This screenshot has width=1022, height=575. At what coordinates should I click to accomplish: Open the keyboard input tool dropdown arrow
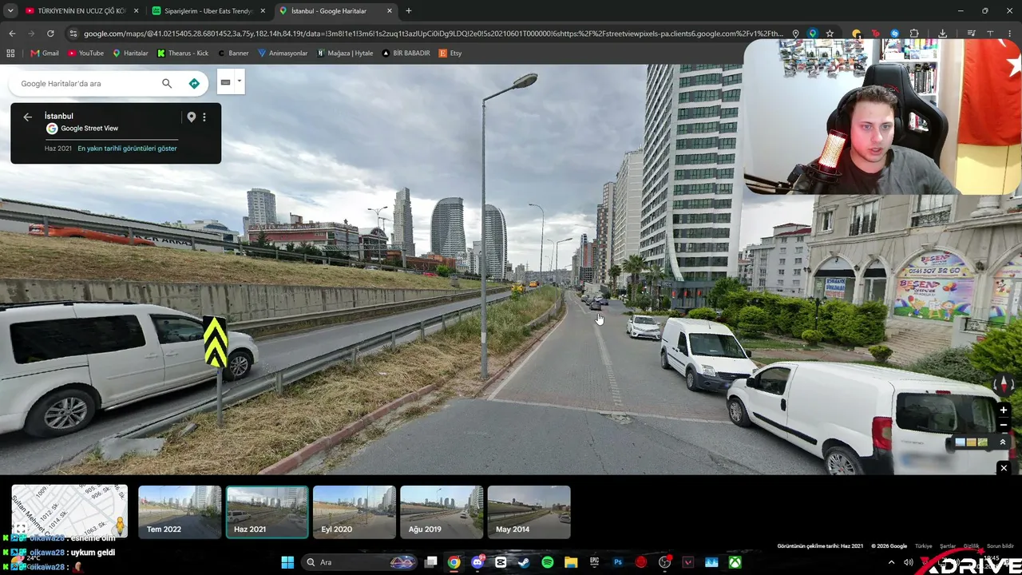239,81
